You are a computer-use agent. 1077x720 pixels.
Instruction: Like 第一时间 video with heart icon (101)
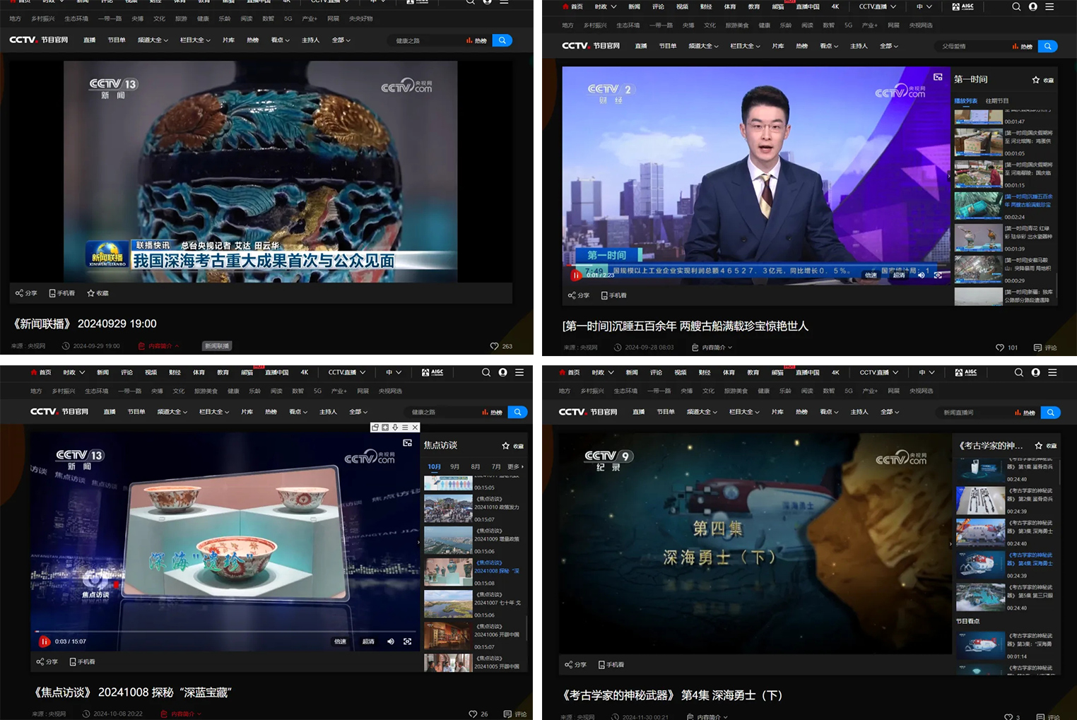tap(1000, 348)
